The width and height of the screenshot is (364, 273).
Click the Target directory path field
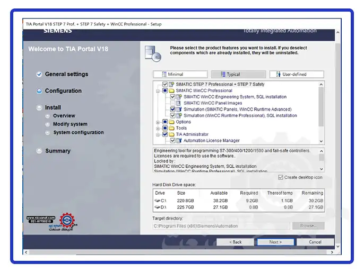[x=221, y=226]
